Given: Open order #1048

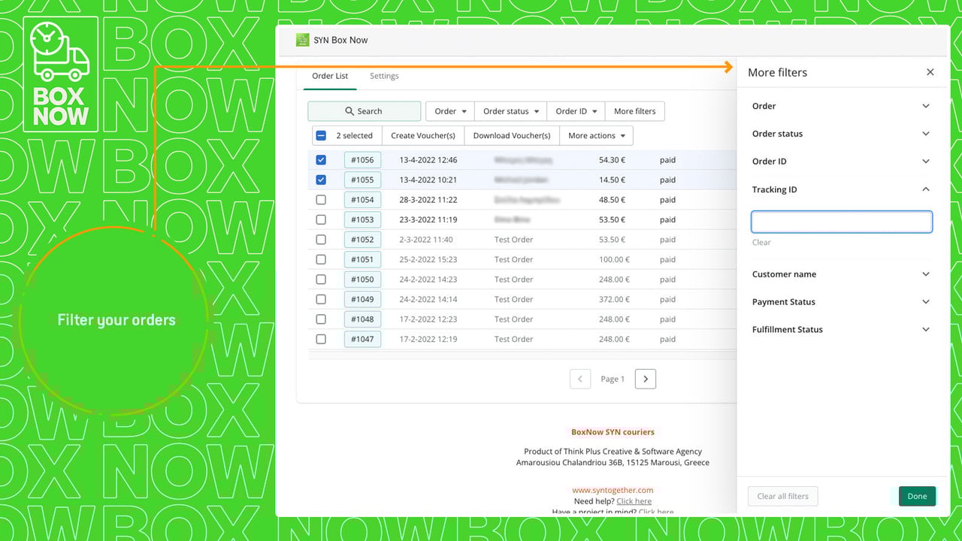Looking at the screenshot, I should point(362,319).
